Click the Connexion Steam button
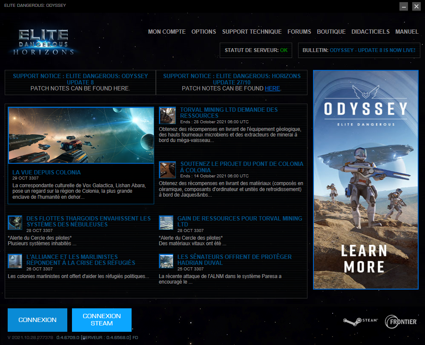The height and width of the screenshot is (345, 425). [x=102, y=320]
